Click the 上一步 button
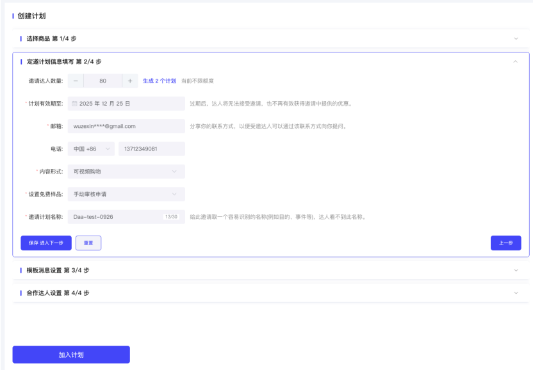This screenshot has width=533, height=370. [505, 243]
